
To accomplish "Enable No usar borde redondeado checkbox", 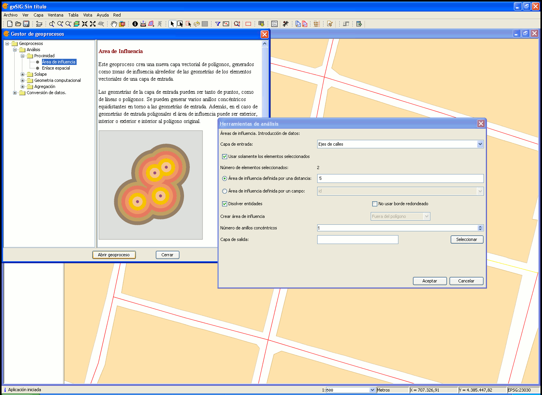I will coord(375,204).
